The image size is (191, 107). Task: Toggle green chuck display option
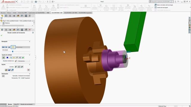(23, 58)
